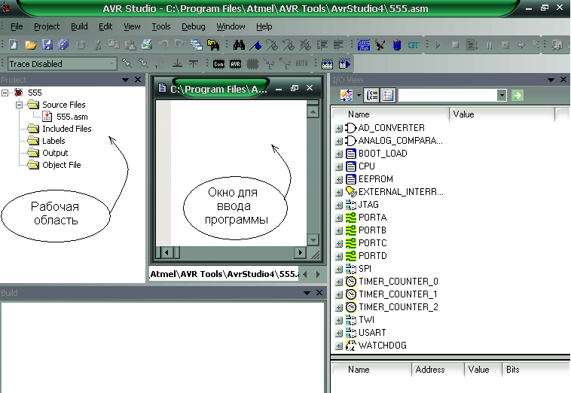Viewport: 571px width, 393px height.
Task: Print the document using the printer icon
Action: [x=147, y=44]
